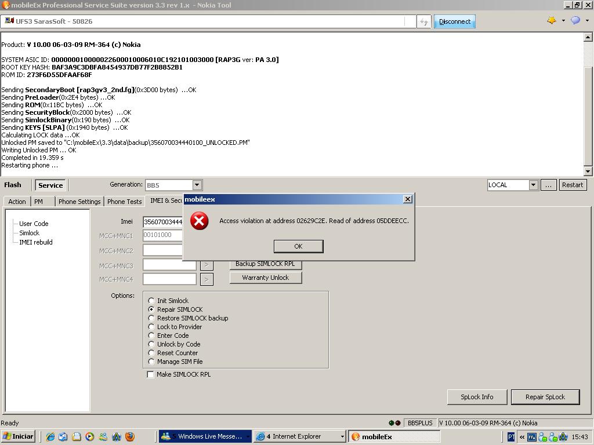Image resolution: width=594 pixels, height=445 pixels.
Task: Open the speech bubble's dropdown arrow
Action: 587,21
